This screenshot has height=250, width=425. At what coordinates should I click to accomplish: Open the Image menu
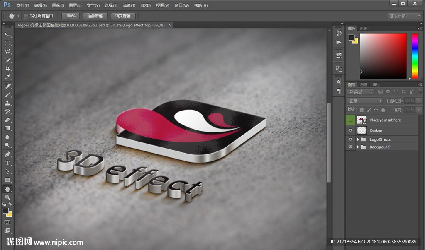(x=58, y=5)
